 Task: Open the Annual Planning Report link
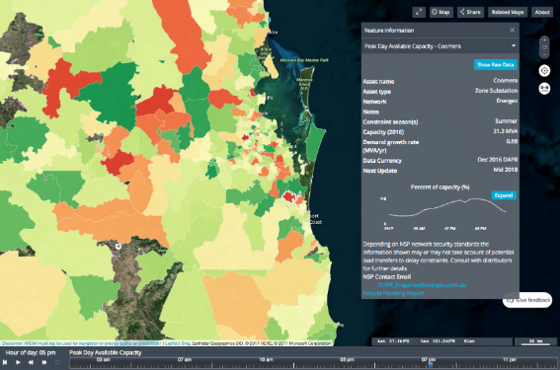coord(393,293)
